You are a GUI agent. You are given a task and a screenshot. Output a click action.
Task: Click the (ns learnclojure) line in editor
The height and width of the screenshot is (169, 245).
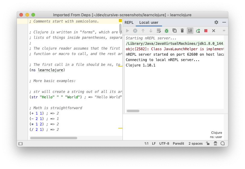click(x=47, y=70)
